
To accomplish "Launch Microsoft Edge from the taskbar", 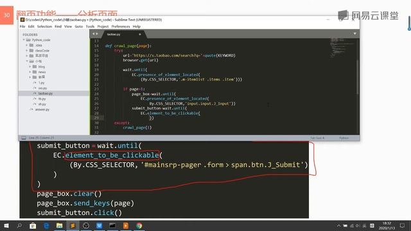I will coord(46,225).
